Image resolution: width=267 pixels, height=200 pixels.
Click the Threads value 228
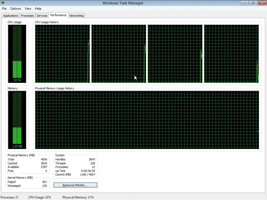click(x=93, y=163)
